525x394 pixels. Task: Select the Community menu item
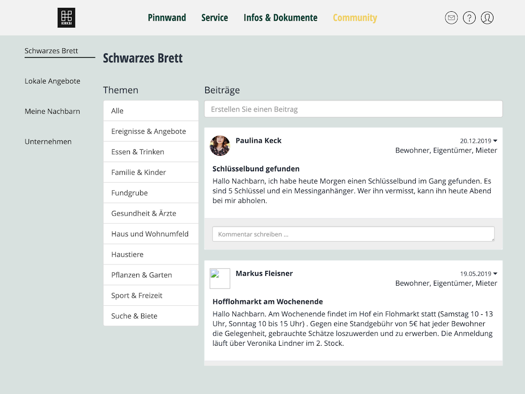[355, 18]
